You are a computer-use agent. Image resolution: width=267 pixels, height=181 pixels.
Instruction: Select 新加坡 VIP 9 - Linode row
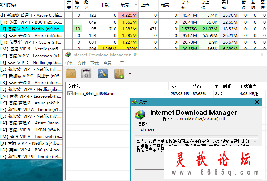pos(31,157)
